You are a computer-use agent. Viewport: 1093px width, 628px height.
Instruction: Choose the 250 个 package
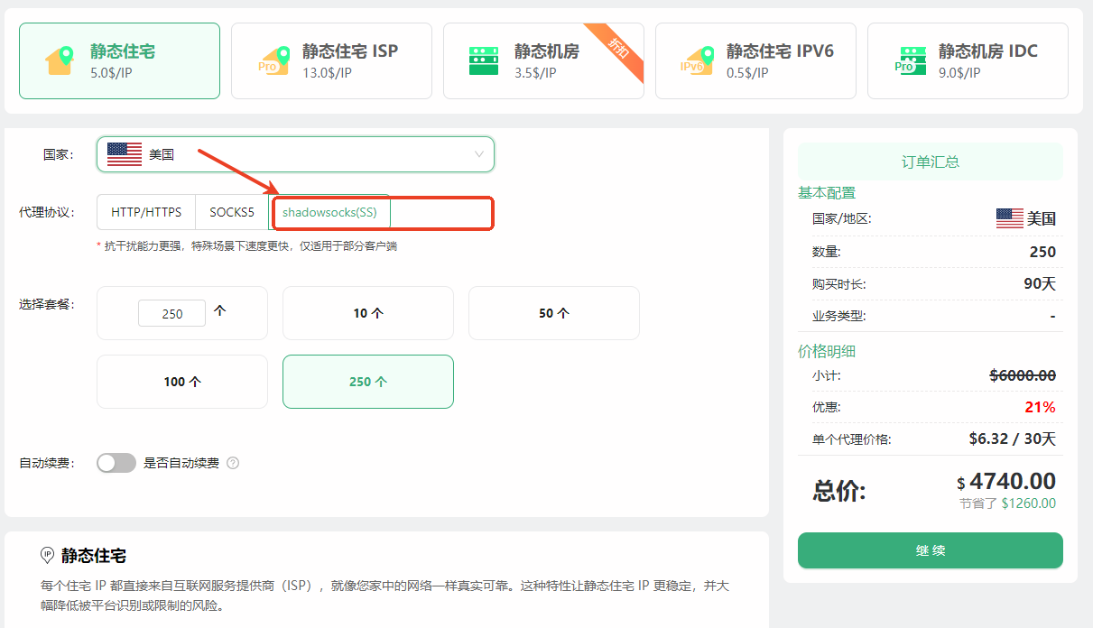click(368, 382)
